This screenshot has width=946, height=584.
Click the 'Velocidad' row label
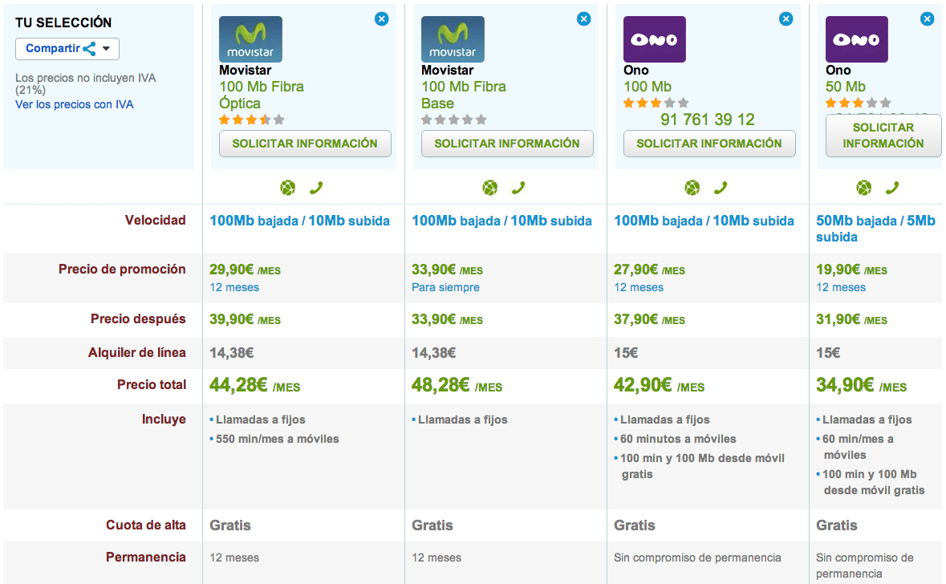(155, 221)
